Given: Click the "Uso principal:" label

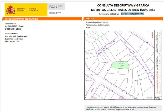Looking at the screenshot, I should 11,36.
